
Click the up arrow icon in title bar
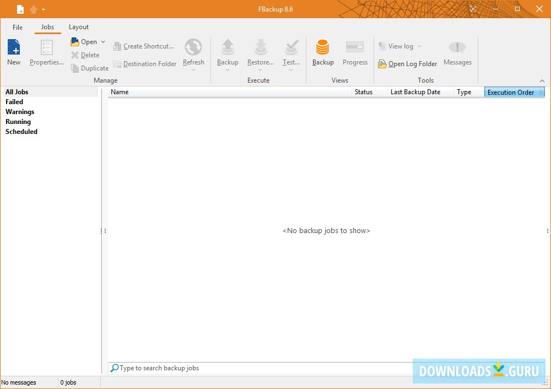(34, 9)
